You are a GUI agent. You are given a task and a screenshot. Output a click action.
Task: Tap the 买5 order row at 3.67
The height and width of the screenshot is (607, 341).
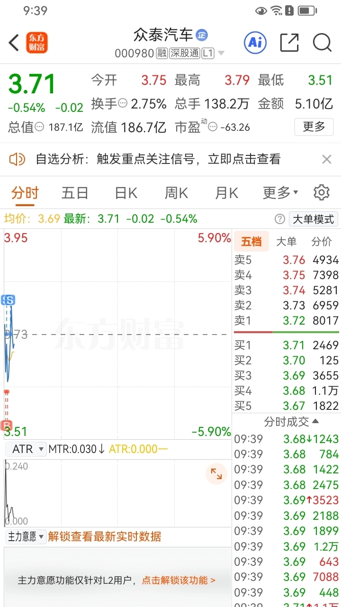[287, 406]
